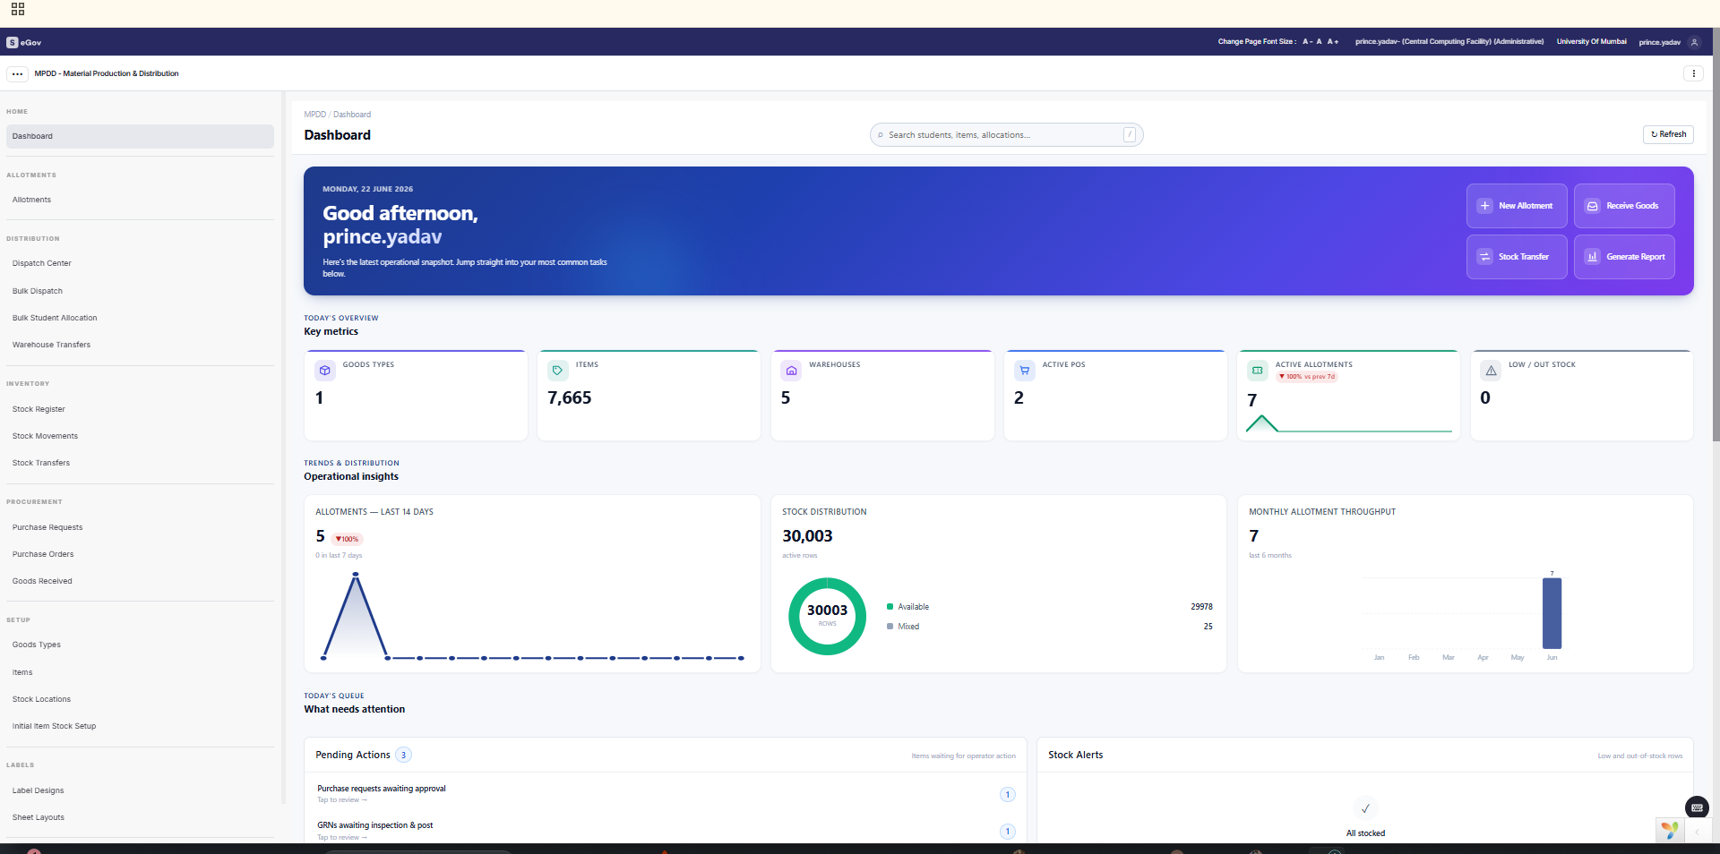The width and height of the screenshot is (1720, 854).
Task: Click the University Of Mumbai header text
Action: coord(1591,41)
